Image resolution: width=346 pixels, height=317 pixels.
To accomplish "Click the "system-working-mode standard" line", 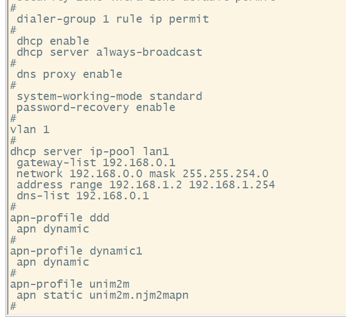I will tap(109, 97).
